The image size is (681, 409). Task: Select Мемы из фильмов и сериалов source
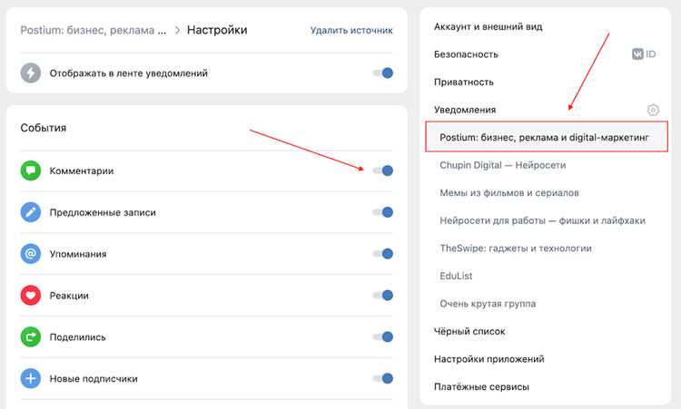[509, 193]
